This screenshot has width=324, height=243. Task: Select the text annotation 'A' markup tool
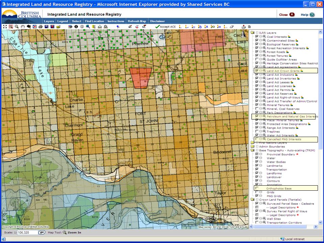click(x=206, y=27)
